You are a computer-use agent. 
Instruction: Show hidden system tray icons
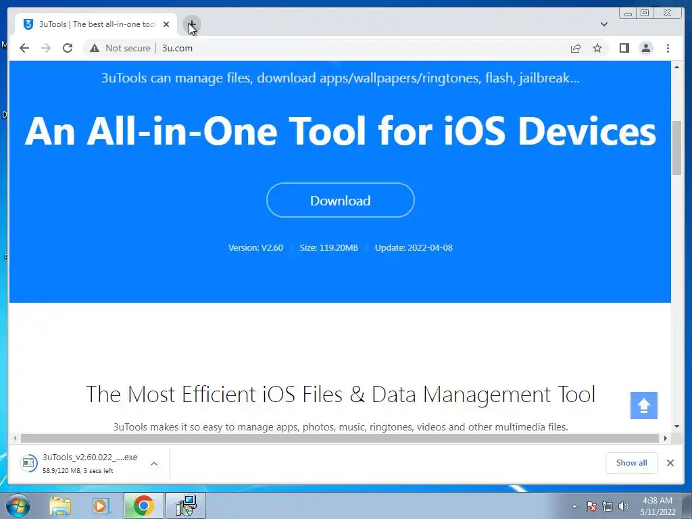coord(574,506)
